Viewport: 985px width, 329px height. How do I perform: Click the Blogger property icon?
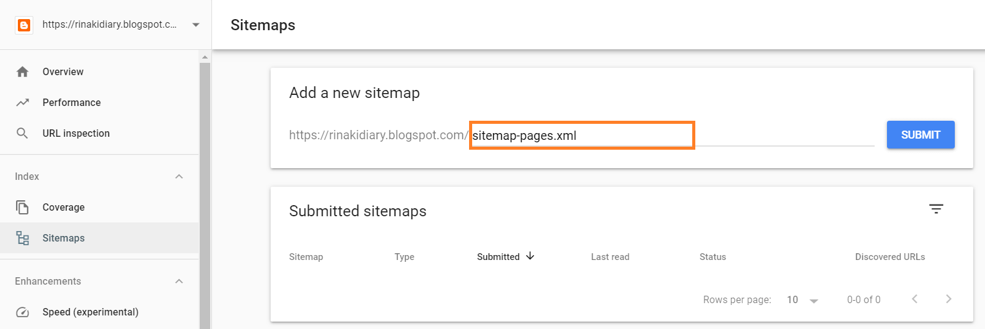click(x=24, y=25)
